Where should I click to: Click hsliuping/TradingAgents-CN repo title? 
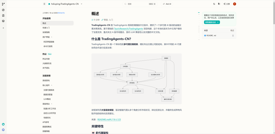pyautogui.click(x=65, y=4)
